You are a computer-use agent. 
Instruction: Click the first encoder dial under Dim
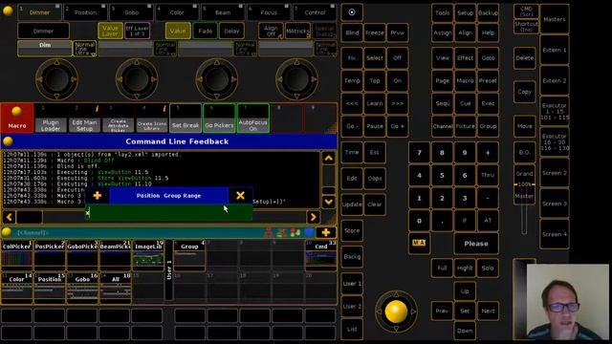56,79
